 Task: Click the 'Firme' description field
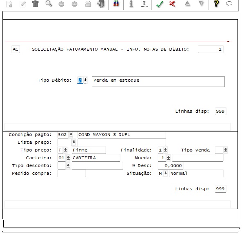pos(89,150)
